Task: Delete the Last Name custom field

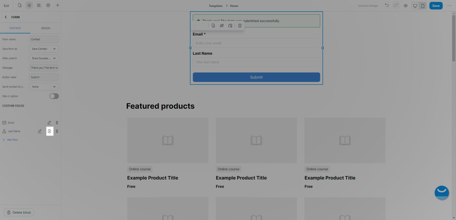Action: [50, 131]
